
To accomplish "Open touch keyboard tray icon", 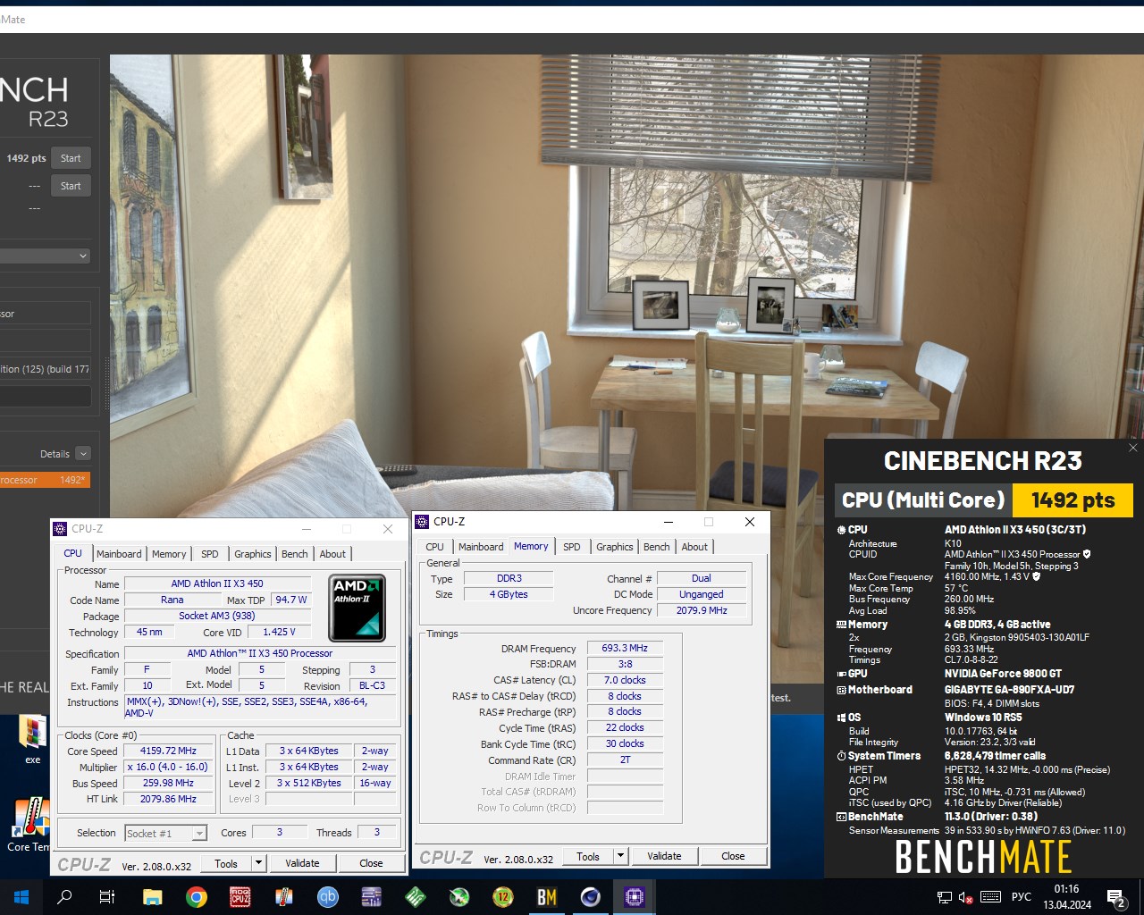I will pyautogui.click(x=990, y=897).
